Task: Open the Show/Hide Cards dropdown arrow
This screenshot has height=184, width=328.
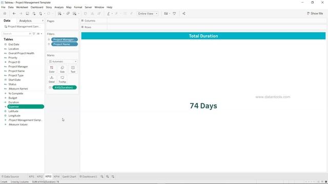Action: pos(170,14)
